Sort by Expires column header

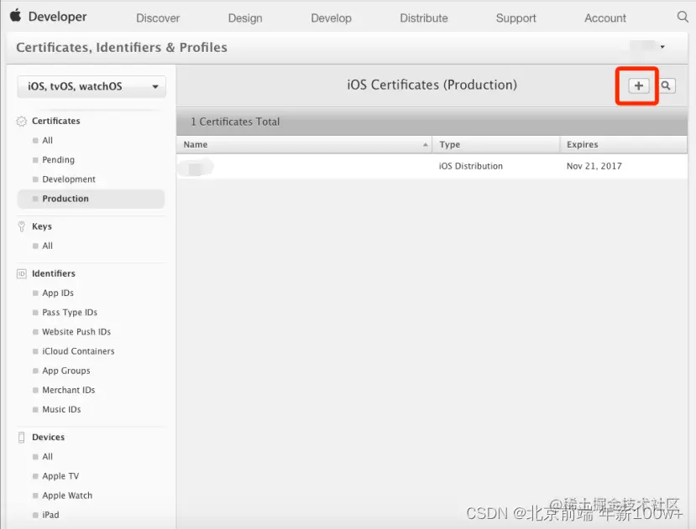(624, 144)
